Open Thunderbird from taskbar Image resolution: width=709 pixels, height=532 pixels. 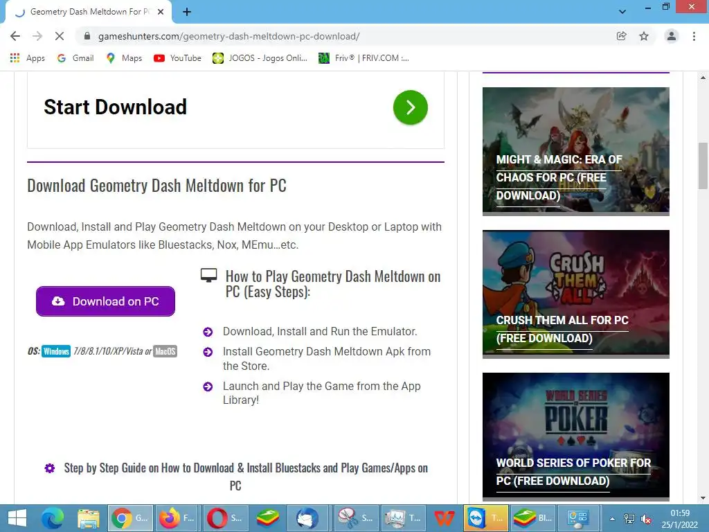[307, 518]
